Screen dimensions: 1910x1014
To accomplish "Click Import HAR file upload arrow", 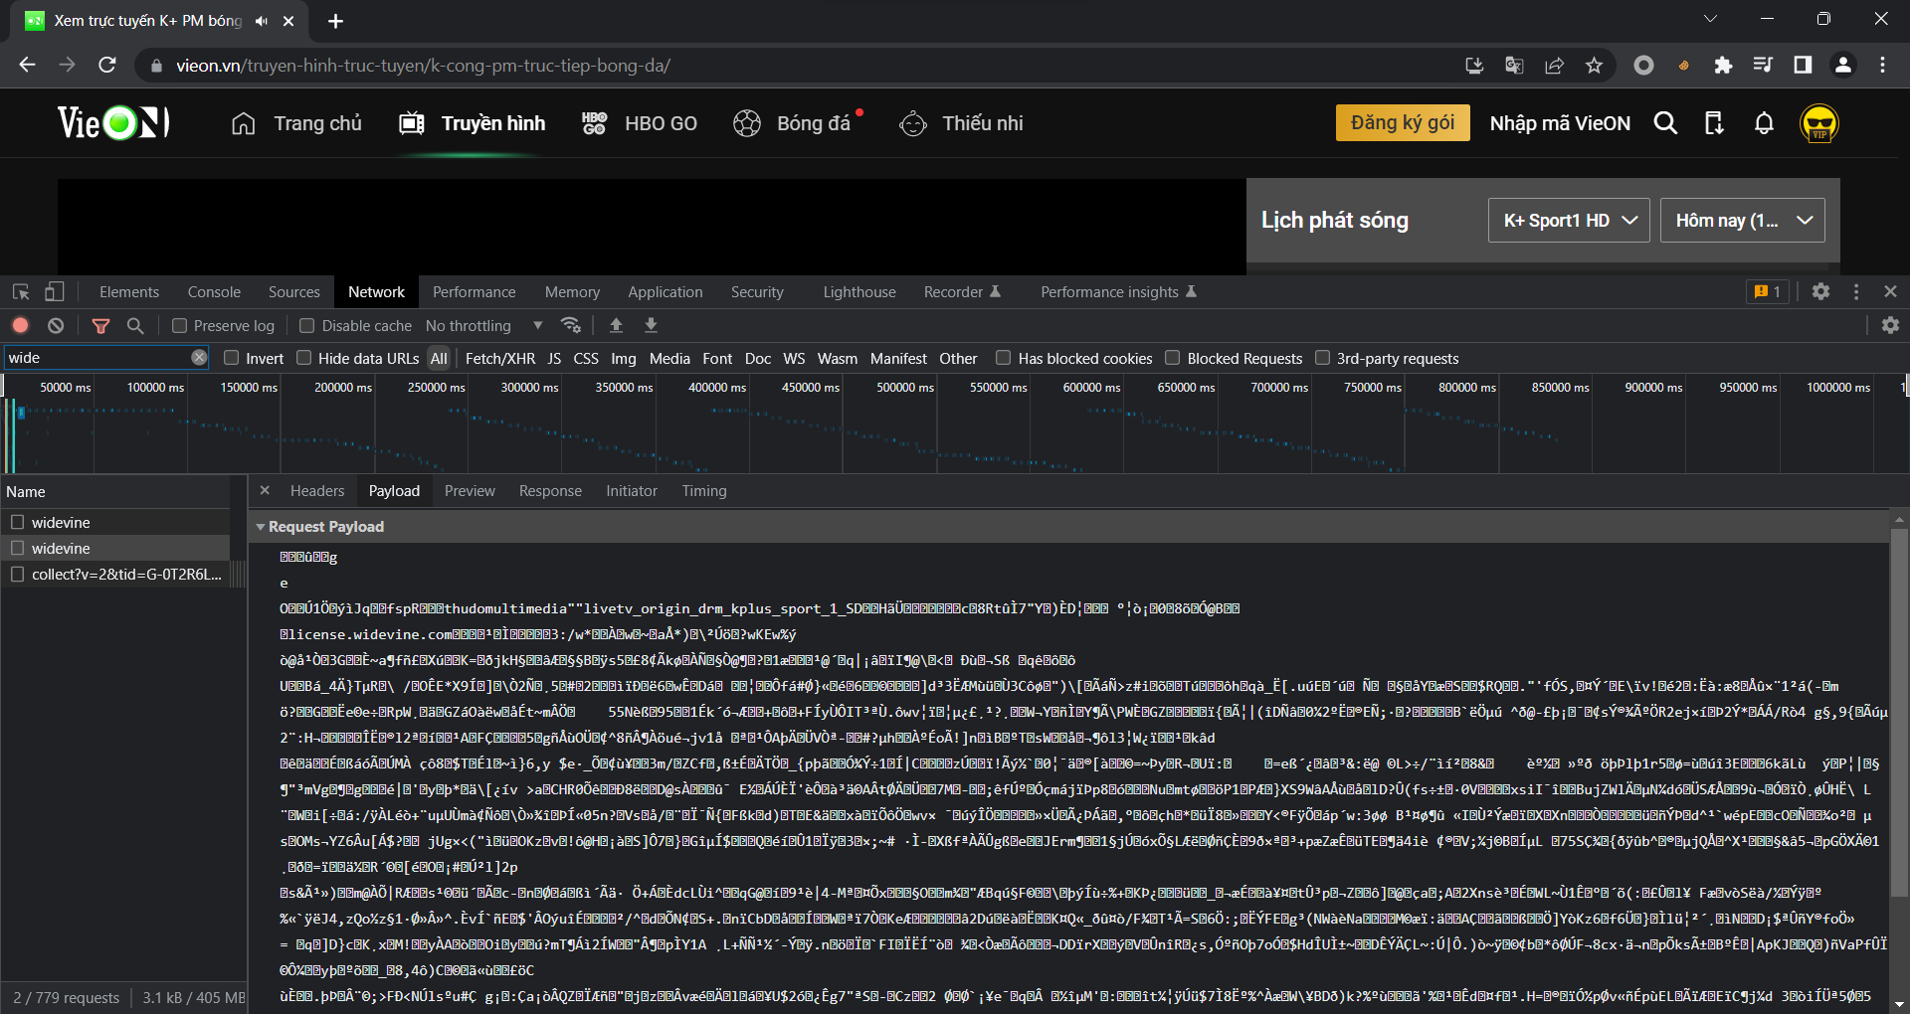I will click(x=616, y=325).
